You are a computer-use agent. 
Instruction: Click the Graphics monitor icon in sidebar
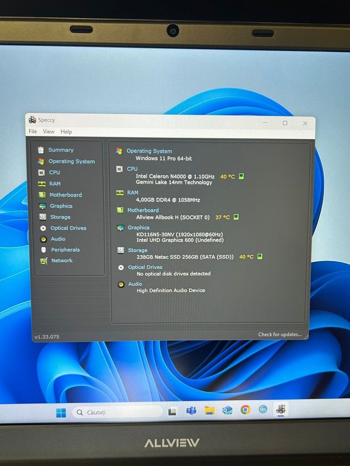click(x=42, y=206)
